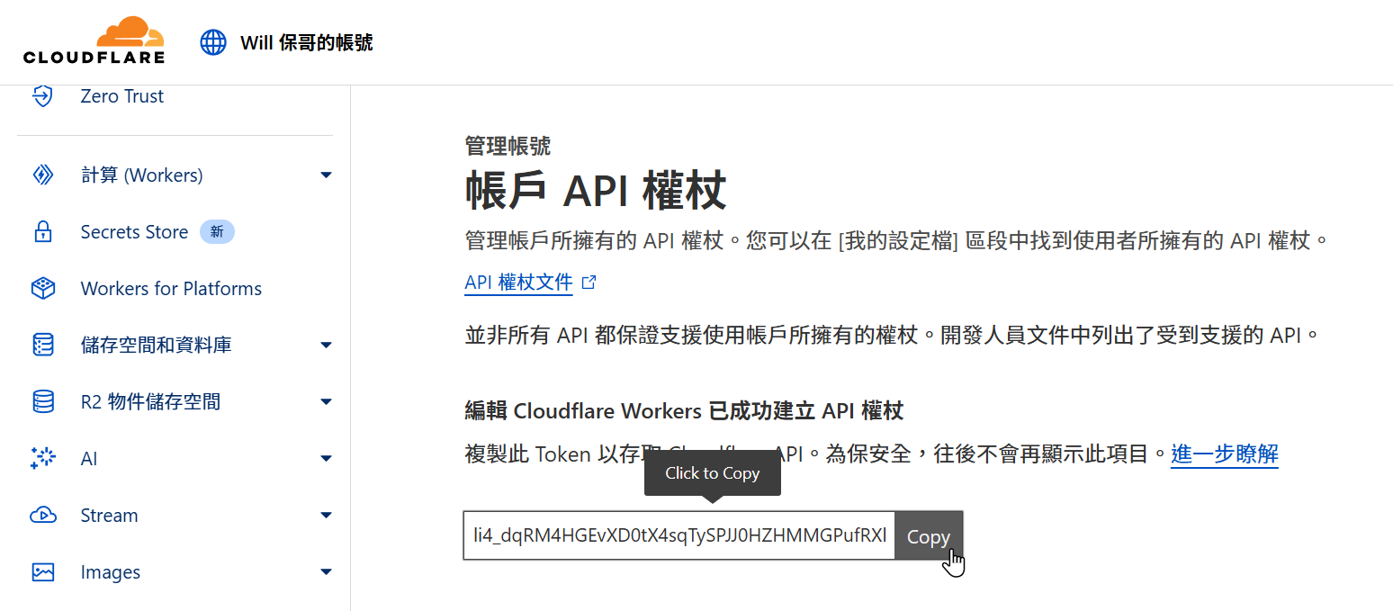Expand the R2 物件儲存空間 arrow

click(x=327, y=401)
